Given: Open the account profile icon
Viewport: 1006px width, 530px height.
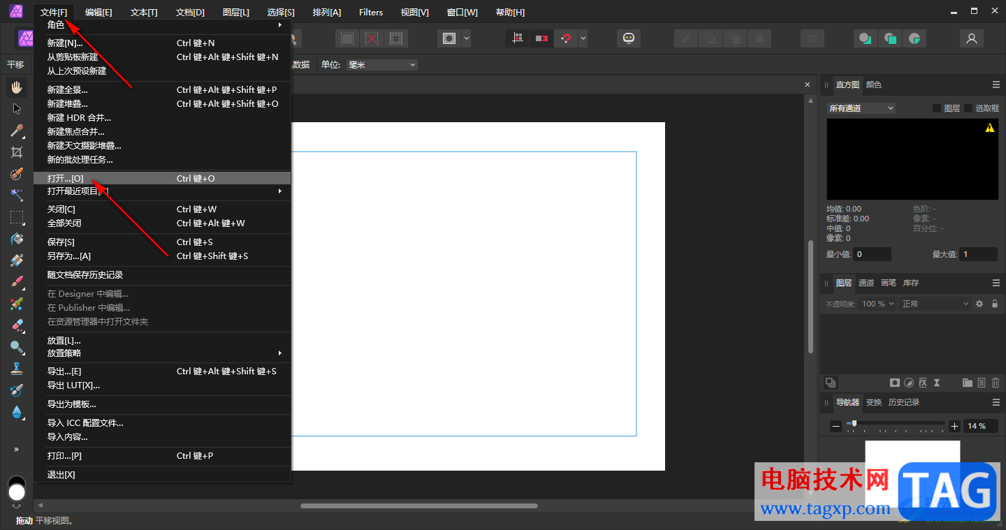Looking at the screenshot, I should [971, 38].
